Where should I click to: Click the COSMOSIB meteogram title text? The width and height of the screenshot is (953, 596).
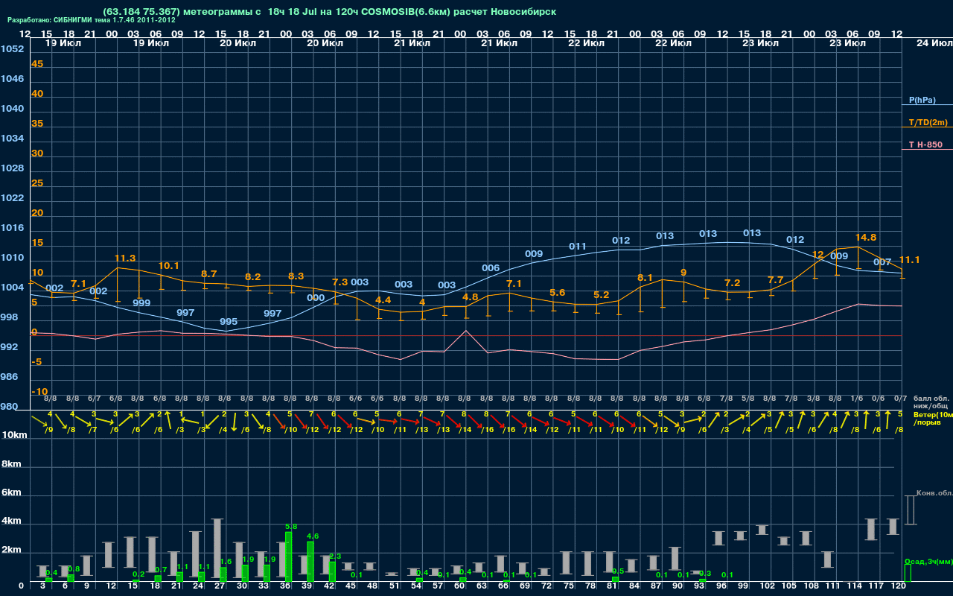coord(330,11)
